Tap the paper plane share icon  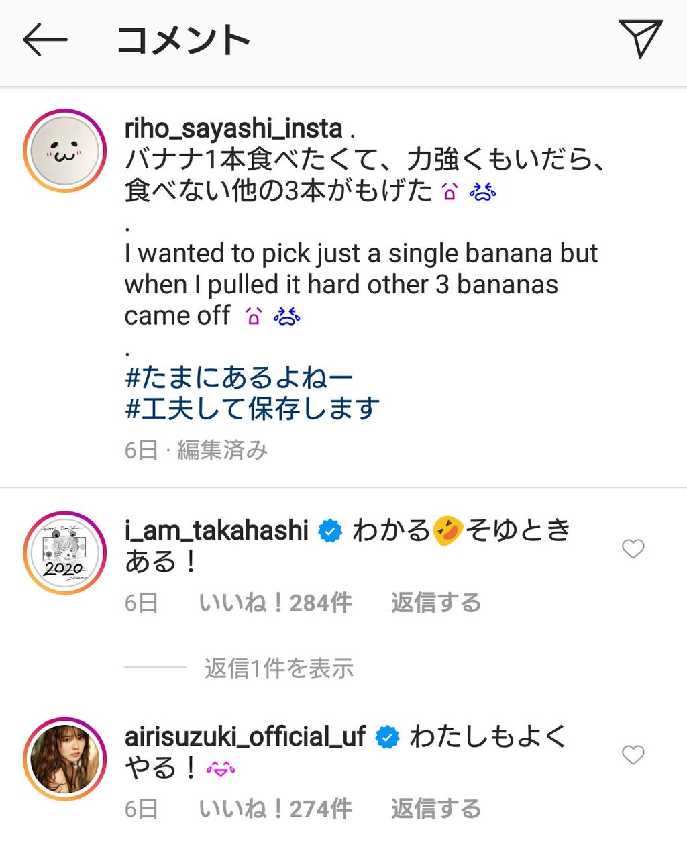tap(640, 39)
